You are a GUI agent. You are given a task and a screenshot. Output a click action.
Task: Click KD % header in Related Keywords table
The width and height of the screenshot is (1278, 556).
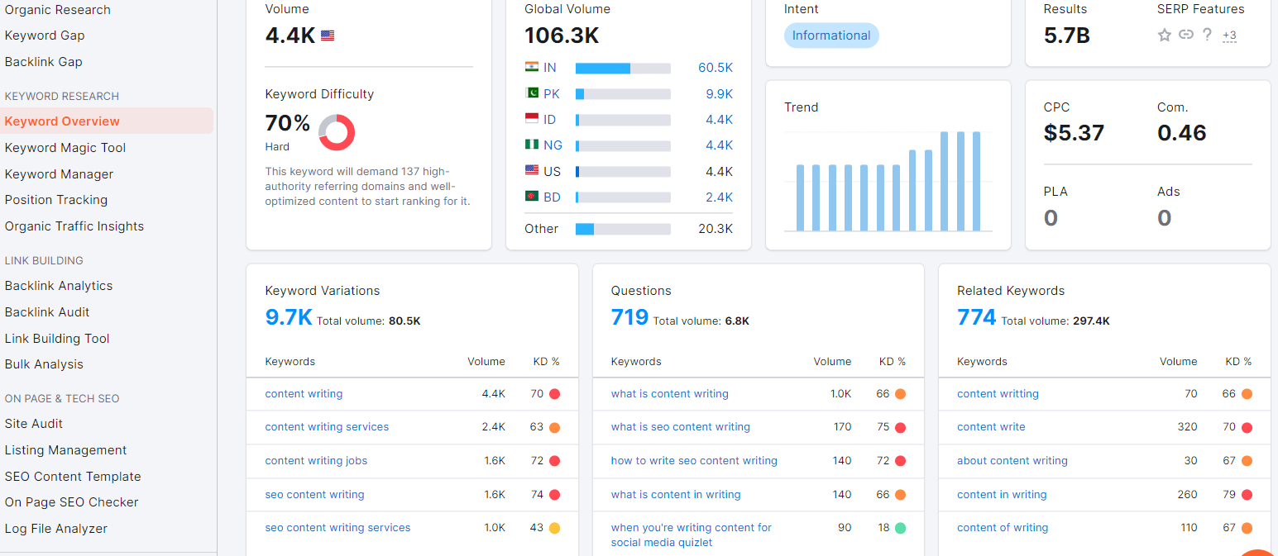click(x=1238, y=362)
